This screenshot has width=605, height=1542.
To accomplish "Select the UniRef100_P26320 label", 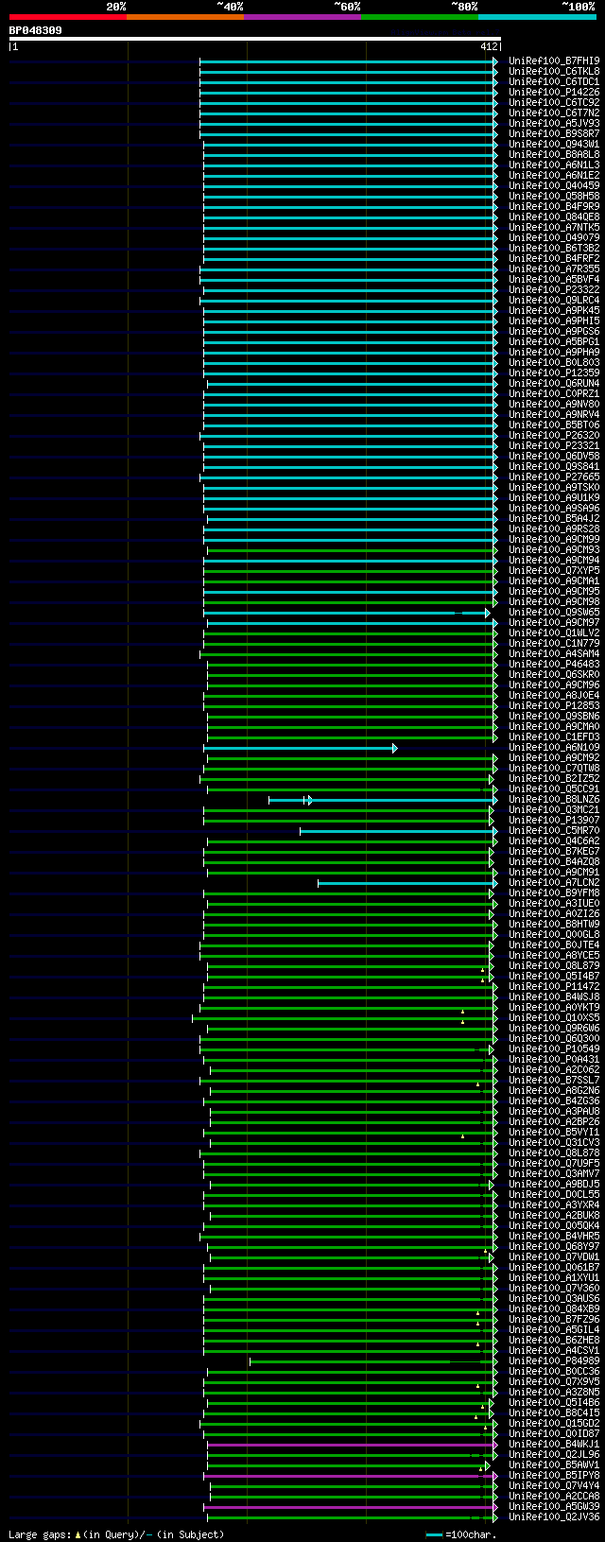I will (x=554, y=435).
